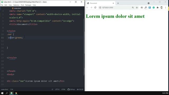Change the HTML grammar selector
Image resolution: width=169 pixels, height=95 pixels.
[63, 89]
